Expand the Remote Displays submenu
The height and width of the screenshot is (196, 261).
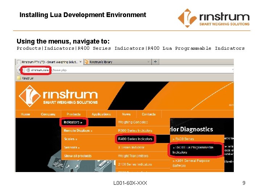(x=88, y=131)
